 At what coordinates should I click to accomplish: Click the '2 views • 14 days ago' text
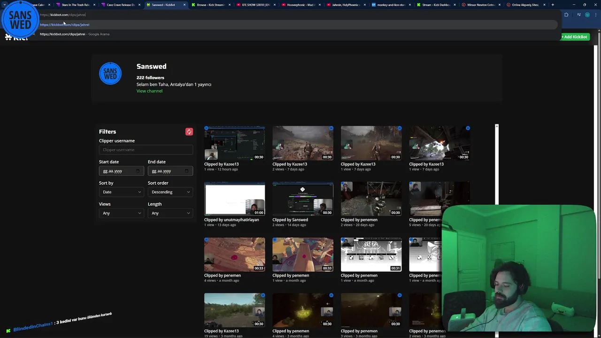point(289,225)
